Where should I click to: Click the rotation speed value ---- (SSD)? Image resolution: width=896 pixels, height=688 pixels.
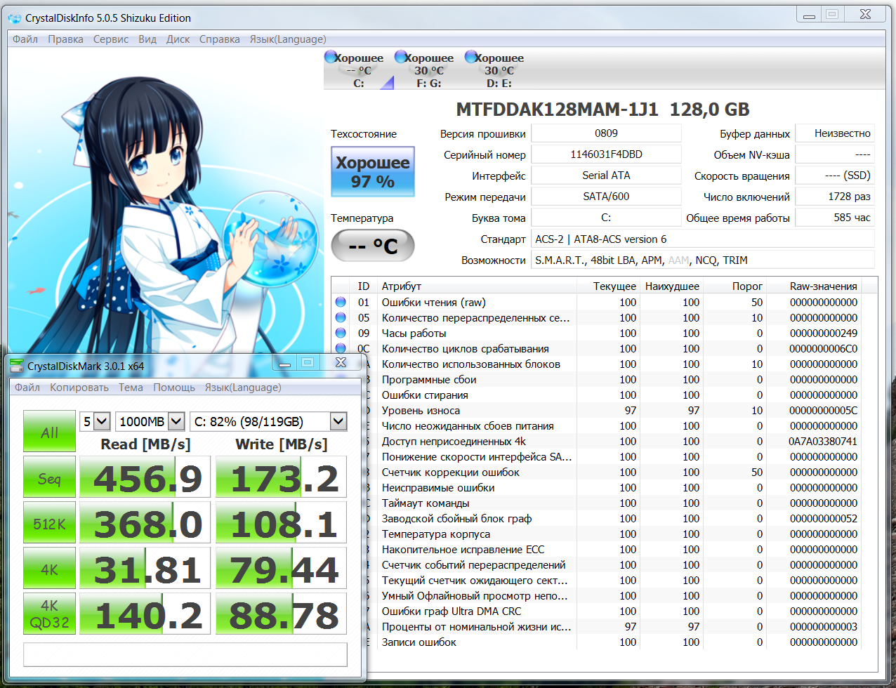point(835,176)
